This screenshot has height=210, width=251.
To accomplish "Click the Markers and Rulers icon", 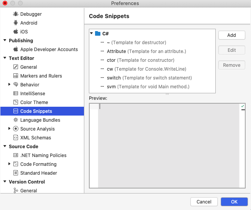I will tap(16, 76).
